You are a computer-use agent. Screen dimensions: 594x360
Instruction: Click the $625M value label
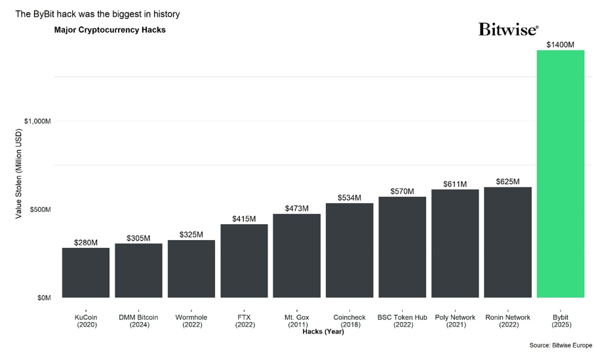click(x=507, y=182)
